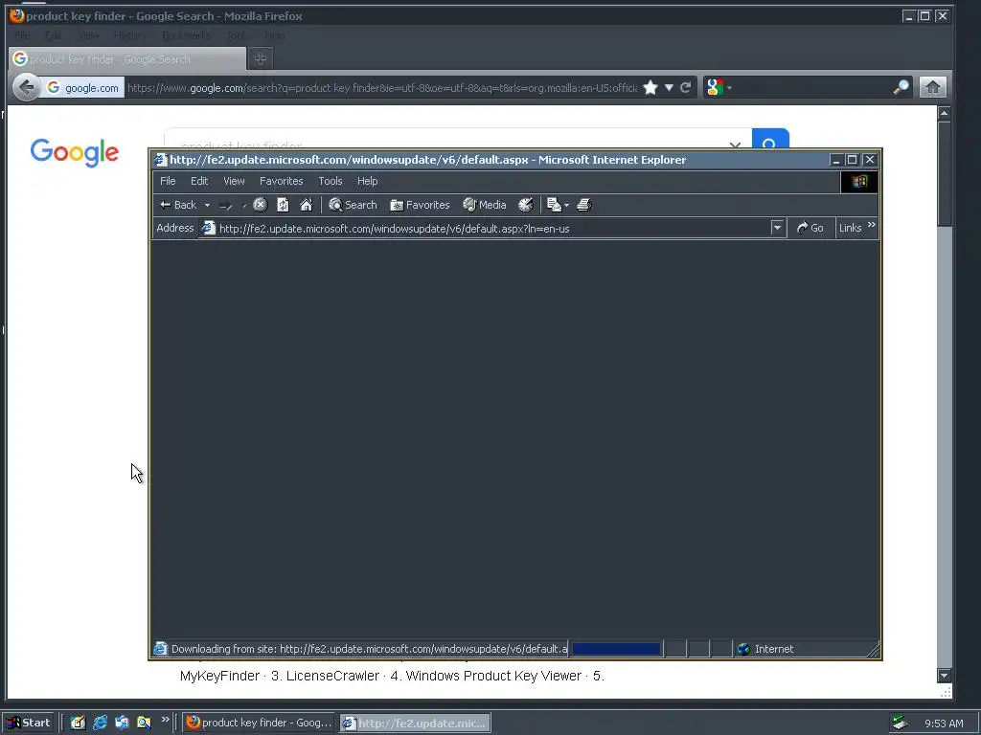This screenshot has height=735, width=981.
Task: Click the Windows logo throbber in Internet Explorer
Action: pos(859,181)
